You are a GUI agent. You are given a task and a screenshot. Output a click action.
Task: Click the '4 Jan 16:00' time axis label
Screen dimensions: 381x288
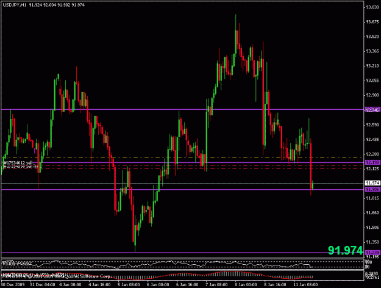tap(99, 284)
